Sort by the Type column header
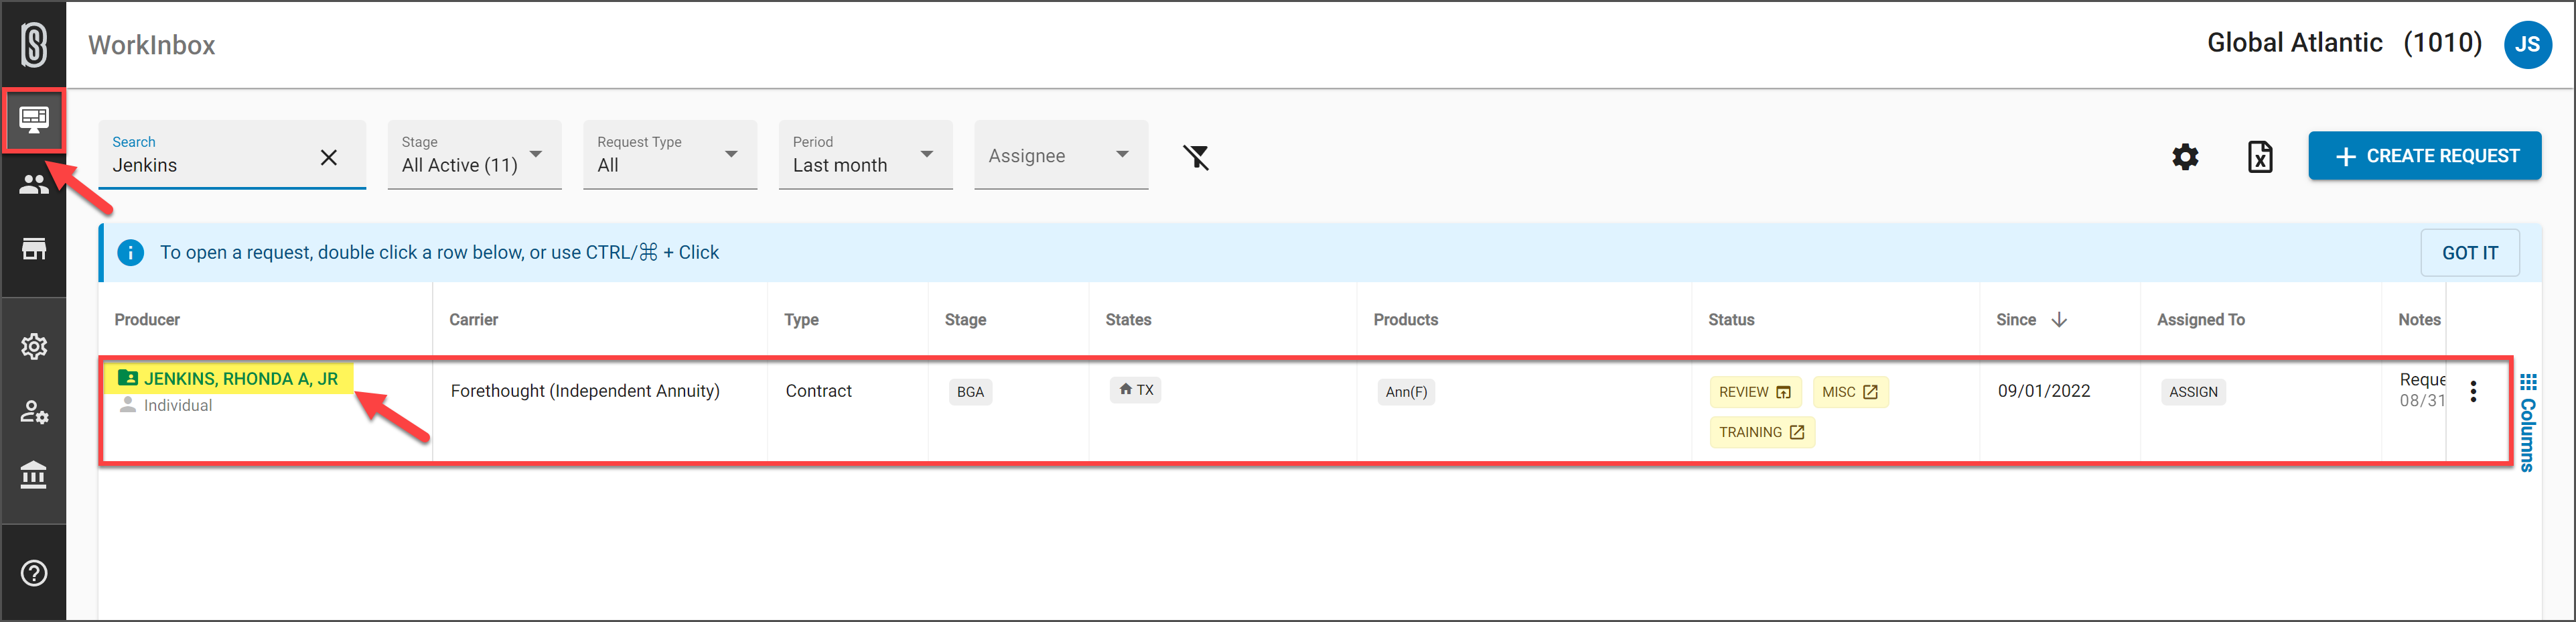The width and height of the screenshot is (2576, 622). coord(801,320)
